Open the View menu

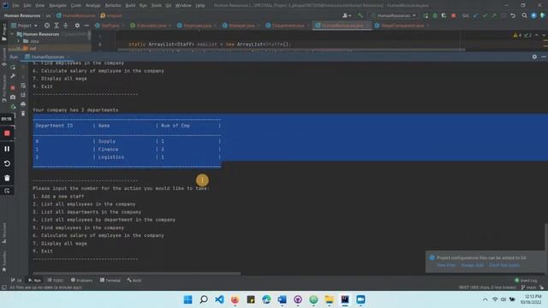point(40,5)
